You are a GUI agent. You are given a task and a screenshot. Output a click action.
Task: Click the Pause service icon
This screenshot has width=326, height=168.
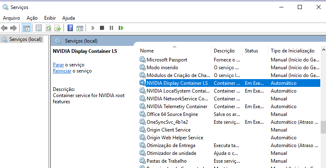click(x=111, y=28)
